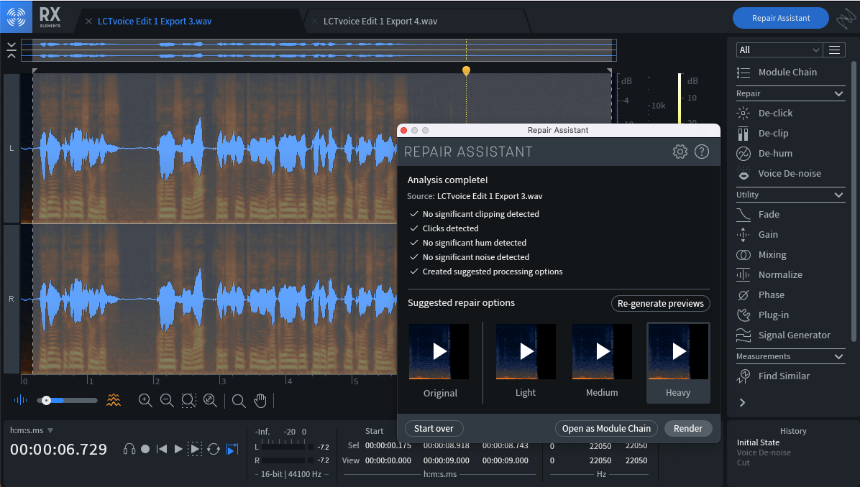Image resolution: width=860 pixels, height=487 pixels.
Task: Close the LCTvoice Edit 1 Export 4.wav tab
Action: click(314, 22)
